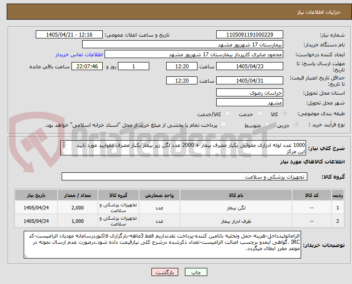This screenshot has width=352, height=284.
Task: Click the price validity date 1405/04/31
Action: point(250,80)
